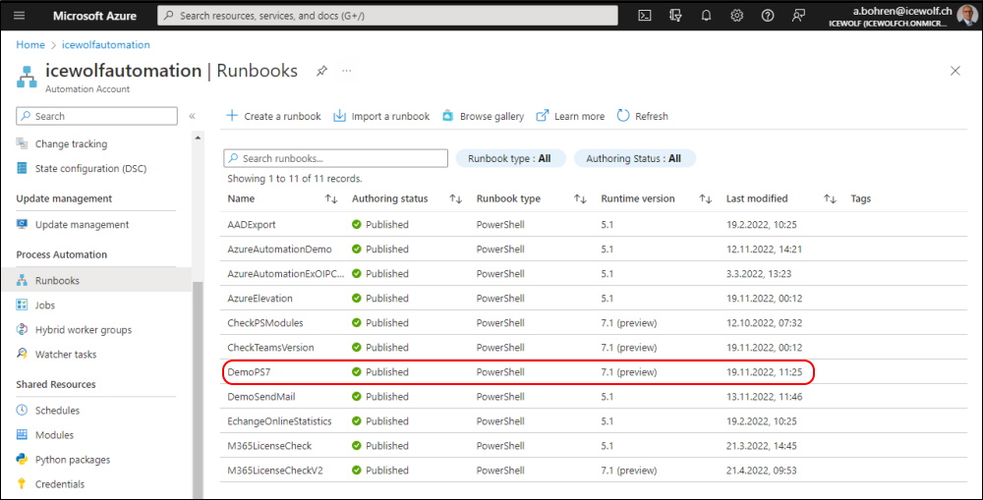Open the ellipsis more options next to title
983x500 pixels.
tap(347, 71)
